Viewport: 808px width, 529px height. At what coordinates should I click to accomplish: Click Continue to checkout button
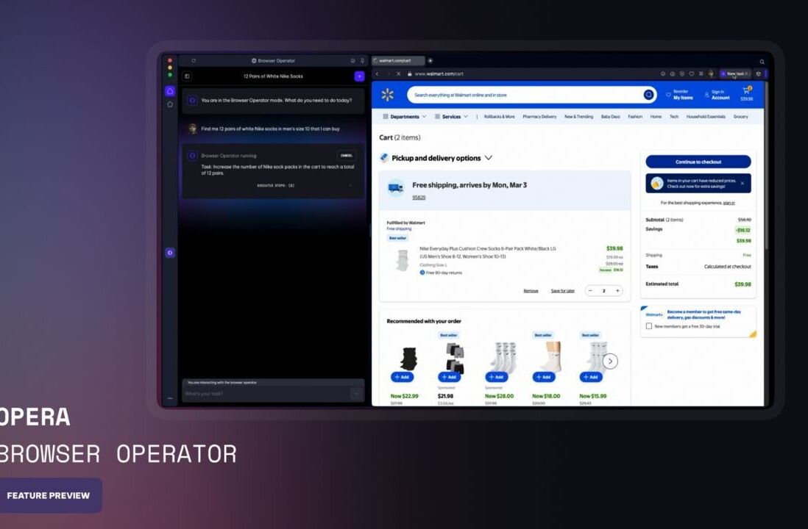click(698, 162)
